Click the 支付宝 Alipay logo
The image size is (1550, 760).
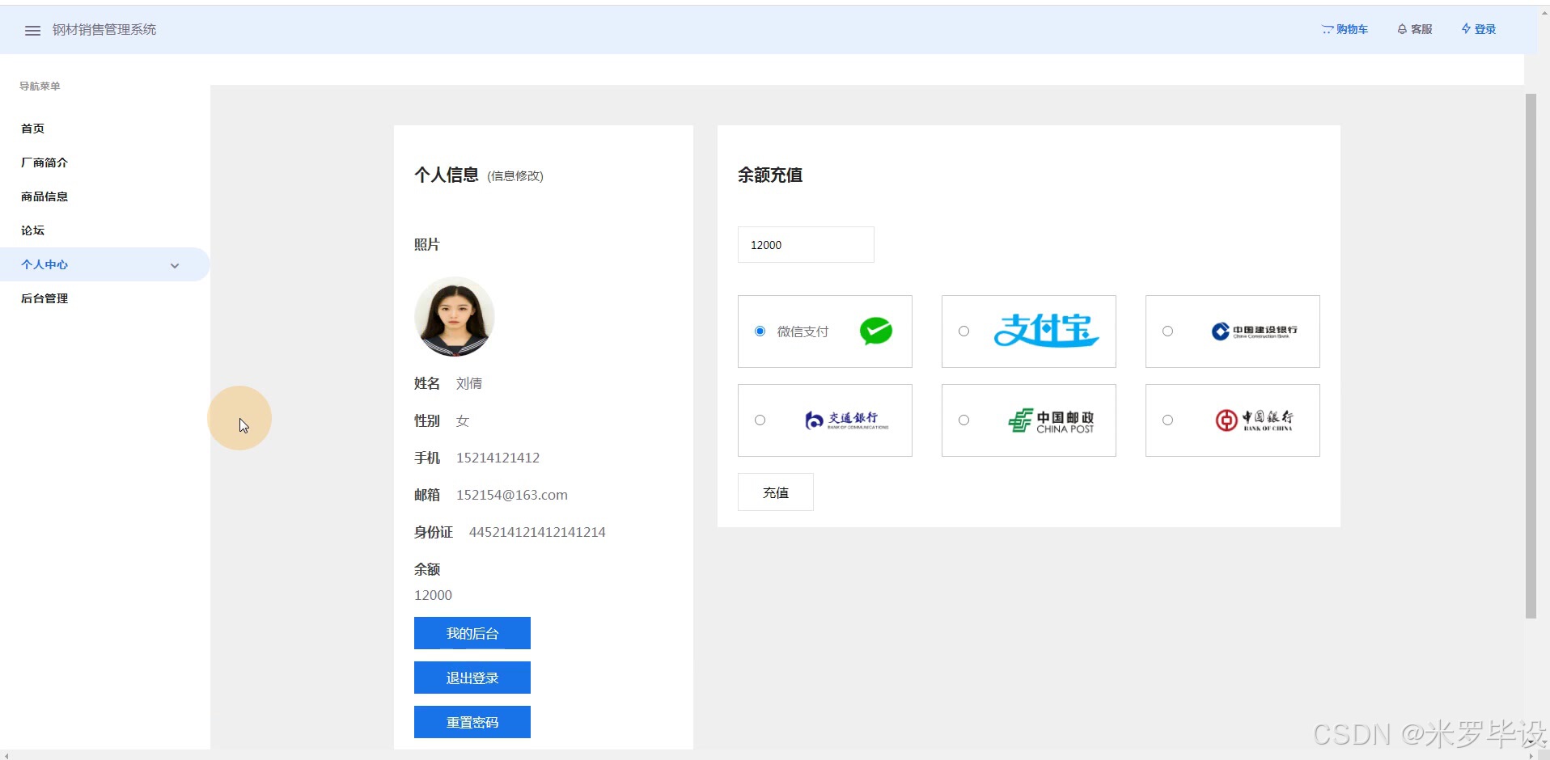[x=1046, y=331]
